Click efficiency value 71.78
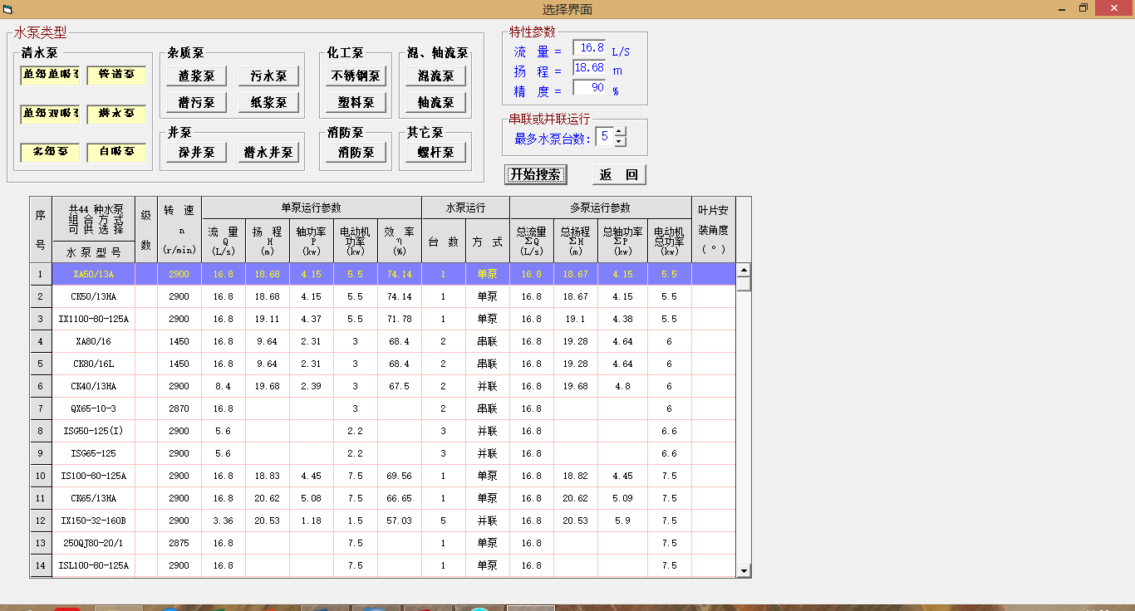 [400, 319]
